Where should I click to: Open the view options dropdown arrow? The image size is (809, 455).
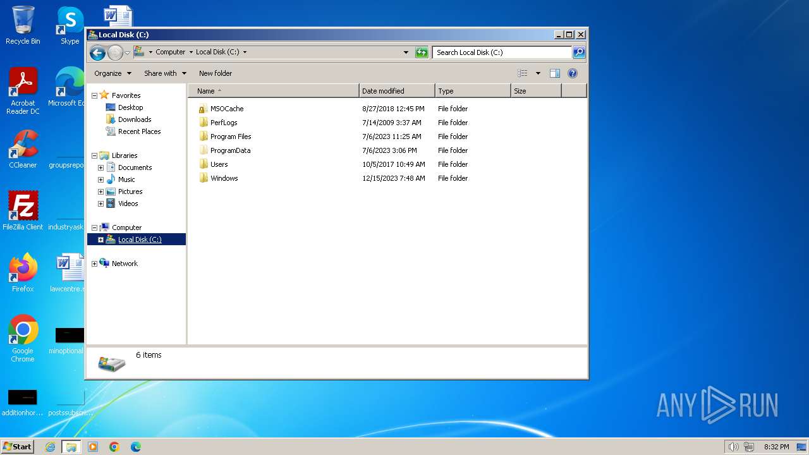(x=538, y=73)
